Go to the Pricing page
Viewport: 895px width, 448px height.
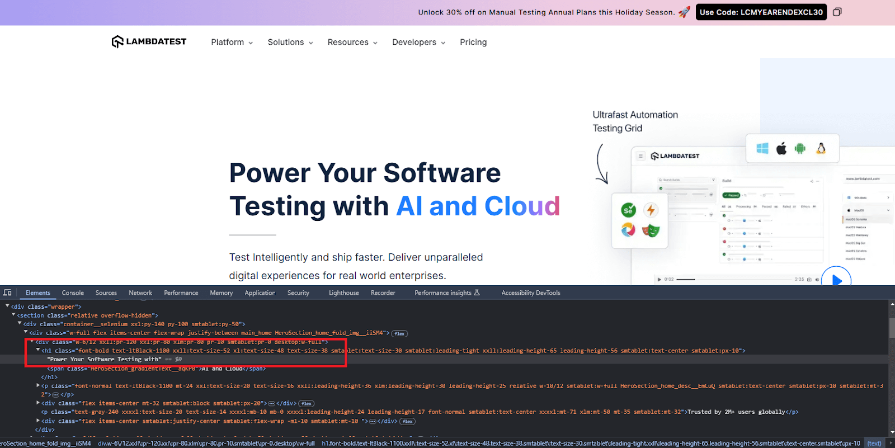pyautogui.click(x=473, y=42)
